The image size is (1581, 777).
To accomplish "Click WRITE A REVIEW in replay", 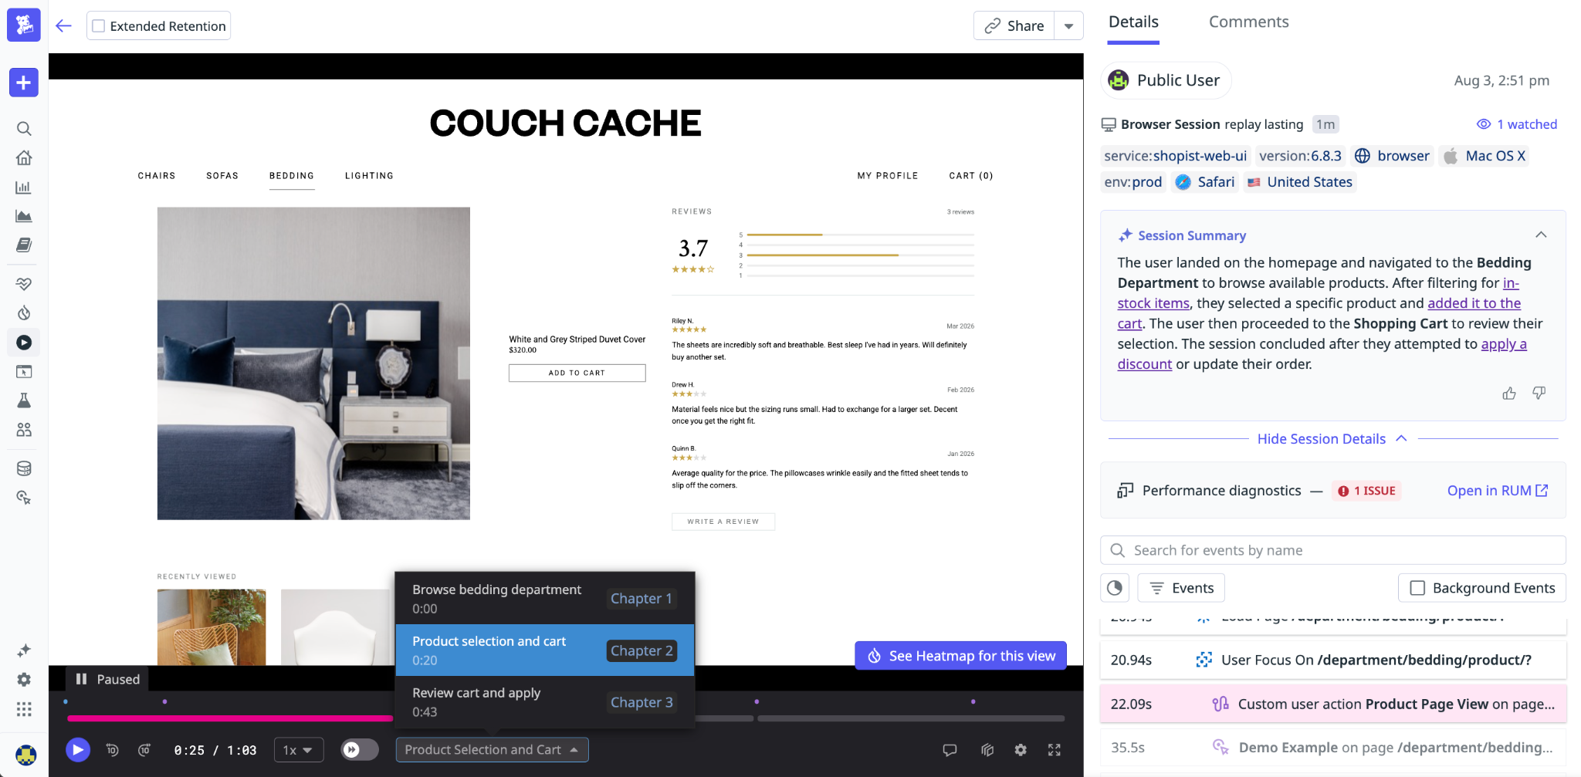I will coord(723,522).
